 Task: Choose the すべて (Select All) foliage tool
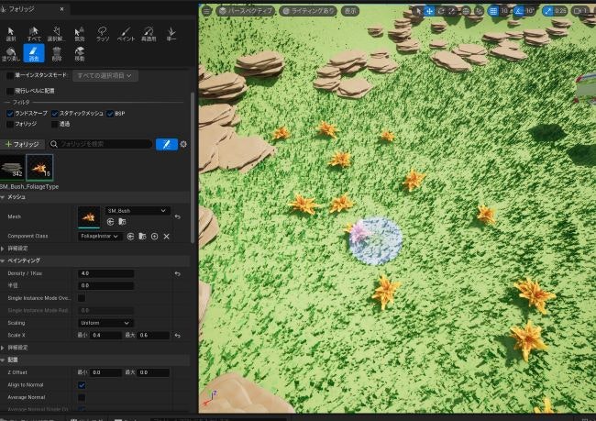[x=34, y=34]
